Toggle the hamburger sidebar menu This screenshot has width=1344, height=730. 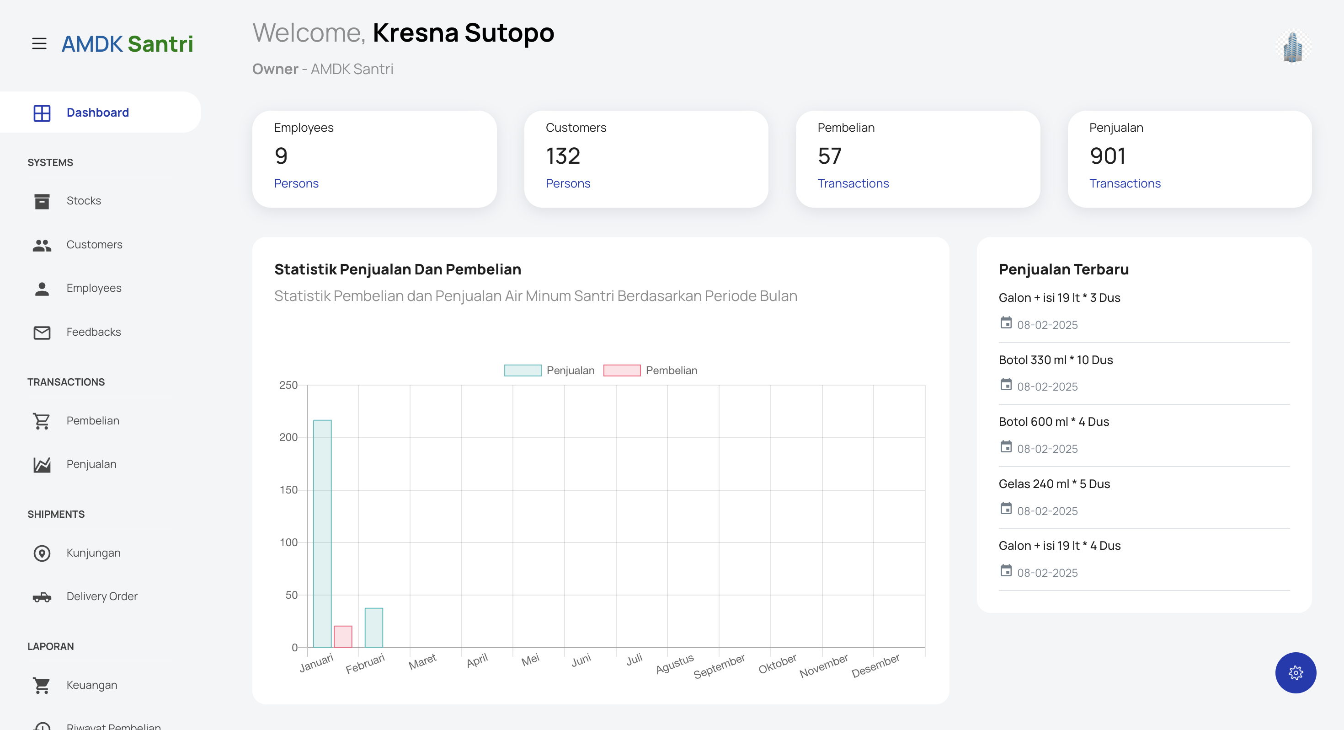[39, 43]
